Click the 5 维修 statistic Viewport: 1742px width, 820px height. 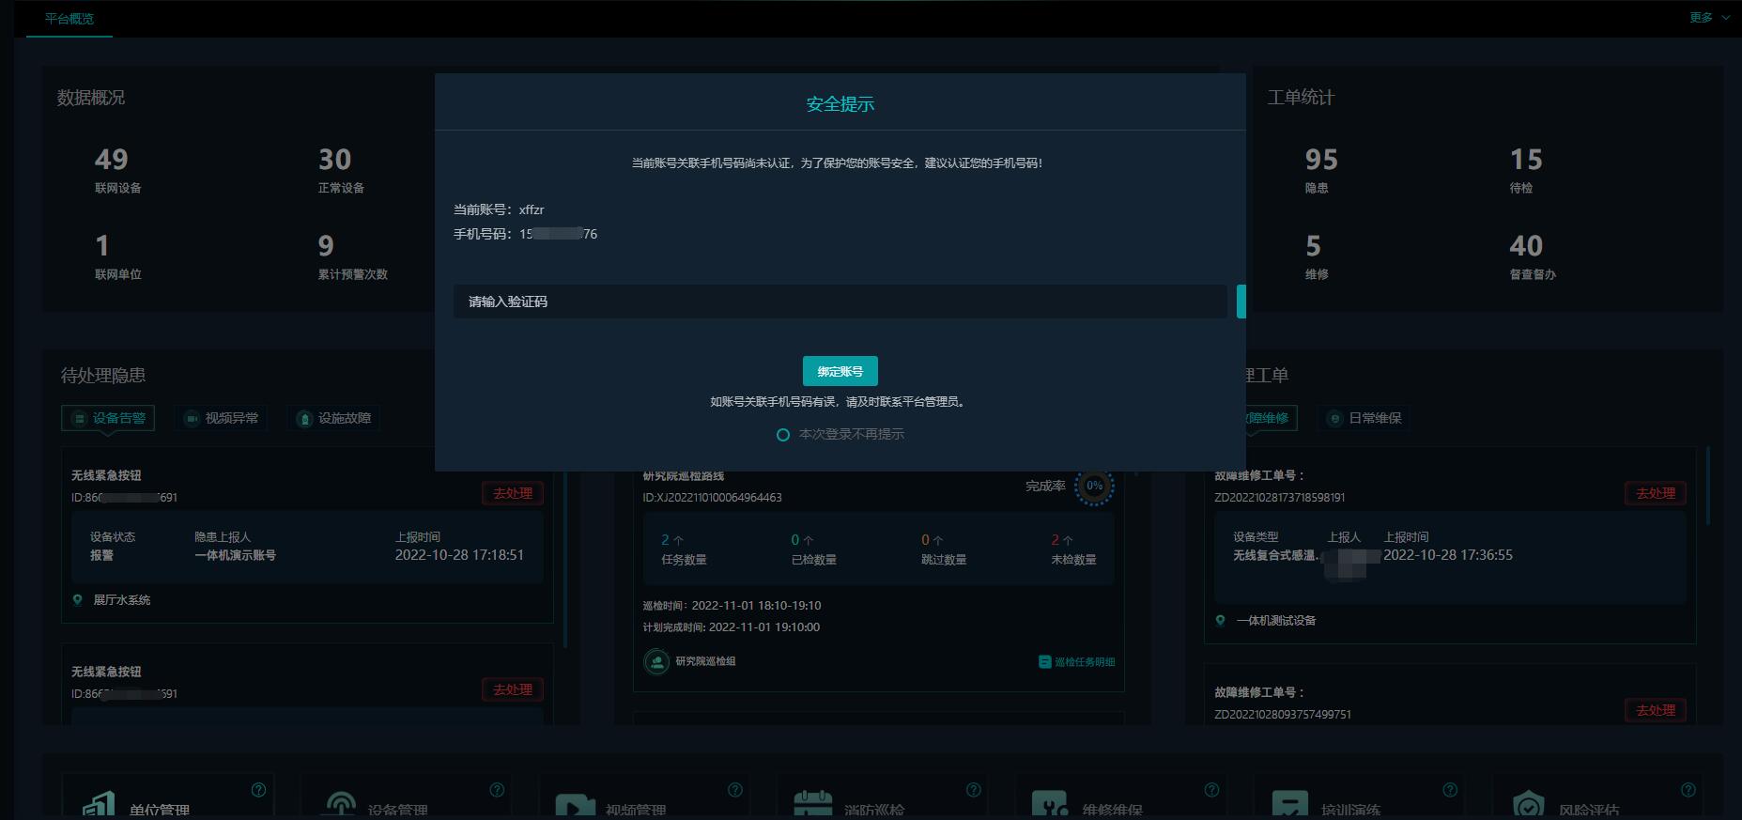pos(1316,255)
